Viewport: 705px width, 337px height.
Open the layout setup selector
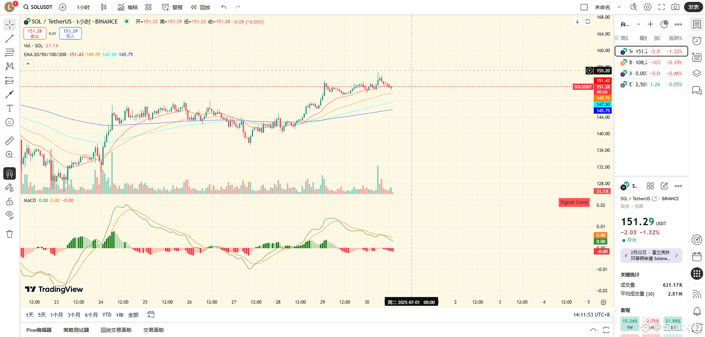click(584, 7)
